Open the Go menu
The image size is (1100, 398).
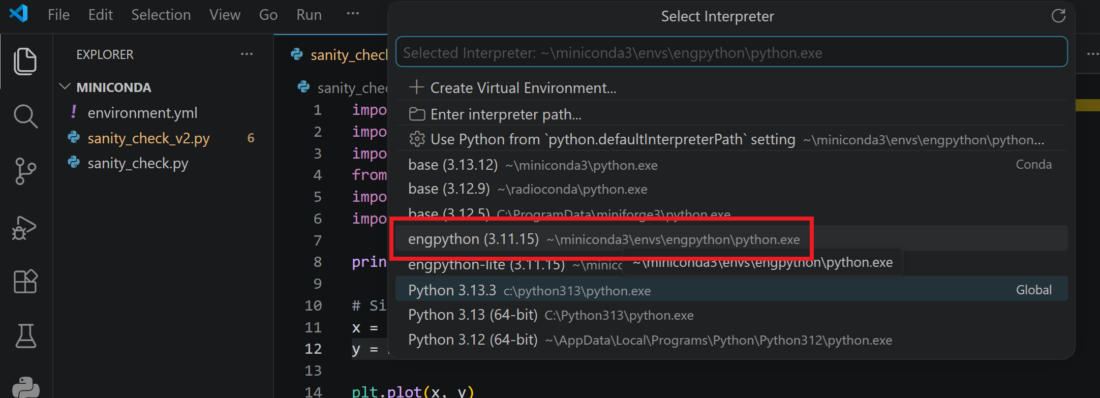point(268,15)
